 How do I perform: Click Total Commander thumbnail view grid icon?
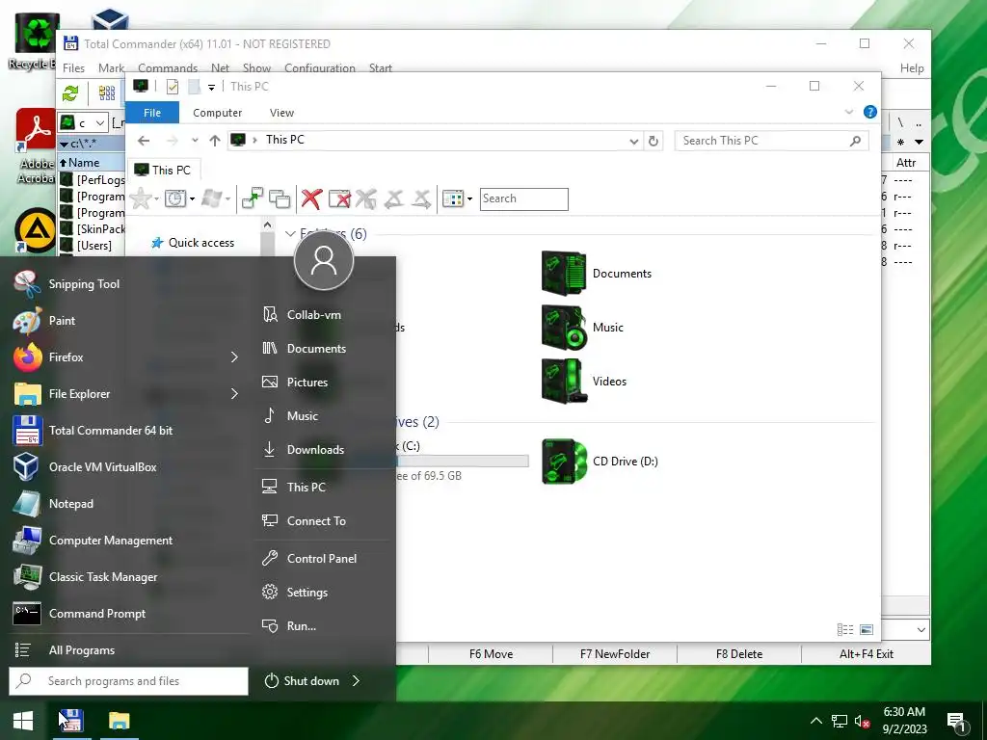click(107, 93)
